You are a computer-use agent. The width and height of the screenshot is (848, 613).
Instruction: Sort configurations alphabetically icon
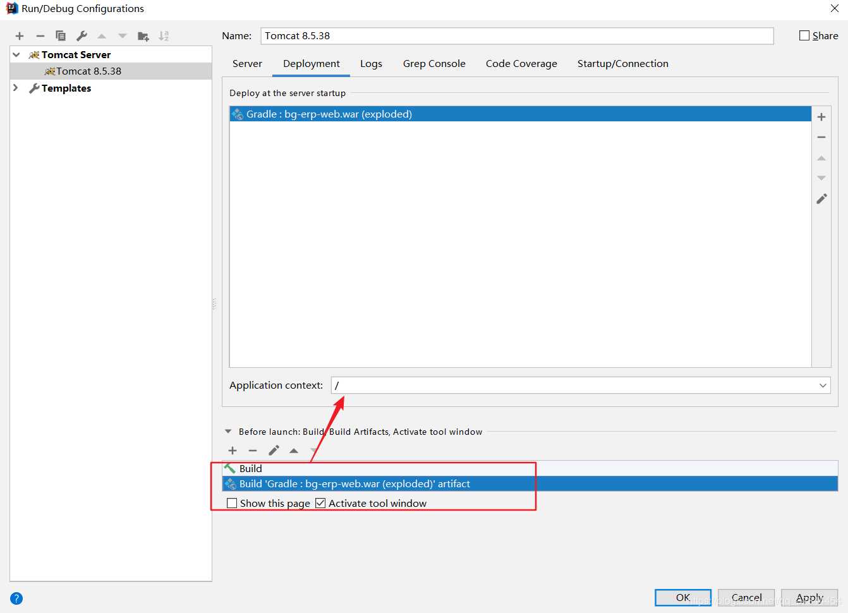[164, 36]
